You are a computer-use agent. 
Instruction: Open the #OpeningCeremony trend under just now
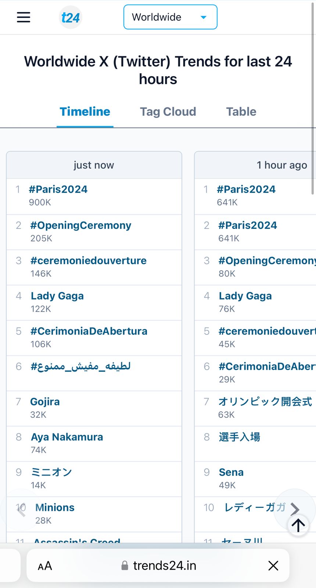tap(81, 225)
